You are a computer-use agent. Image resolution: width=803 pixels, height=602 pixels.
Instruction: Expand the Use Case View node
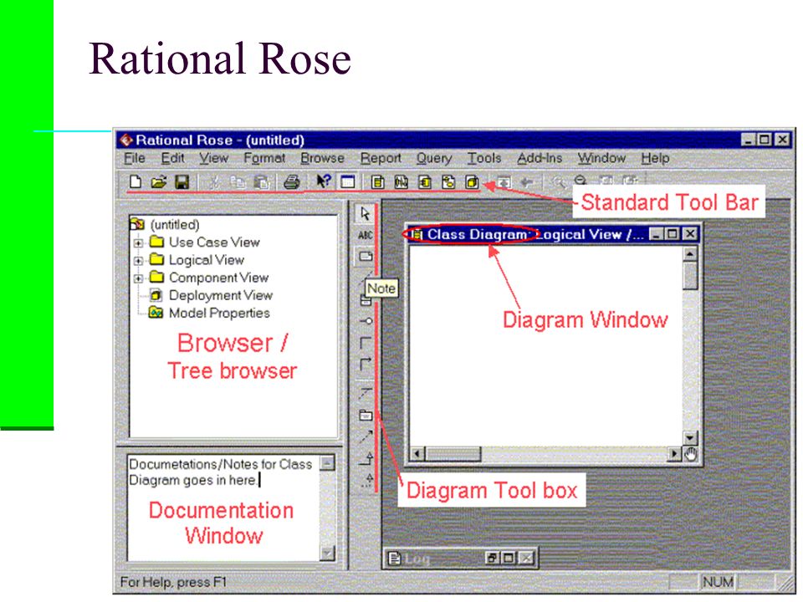pyautogui.click(x=138, y=242)
